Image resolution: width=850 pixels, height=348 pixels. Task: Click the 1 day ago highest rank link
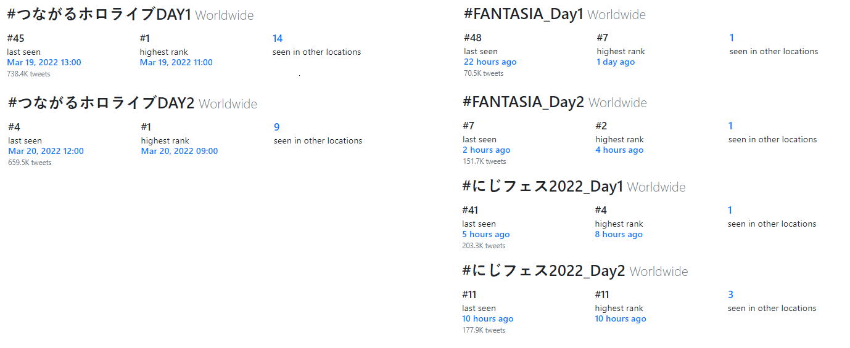(616, 62)
